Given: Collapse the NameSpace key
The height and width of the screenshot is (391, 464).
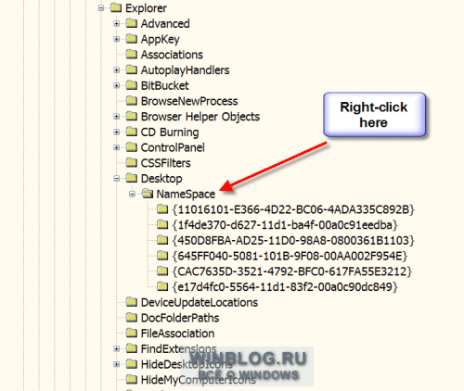Looking at the screenshot, I should [x=132, y=195].
